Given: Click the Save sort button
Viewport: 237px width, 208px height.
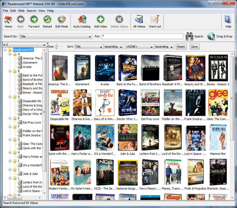Looking at the screenshot, I should (x=195, y=47).
